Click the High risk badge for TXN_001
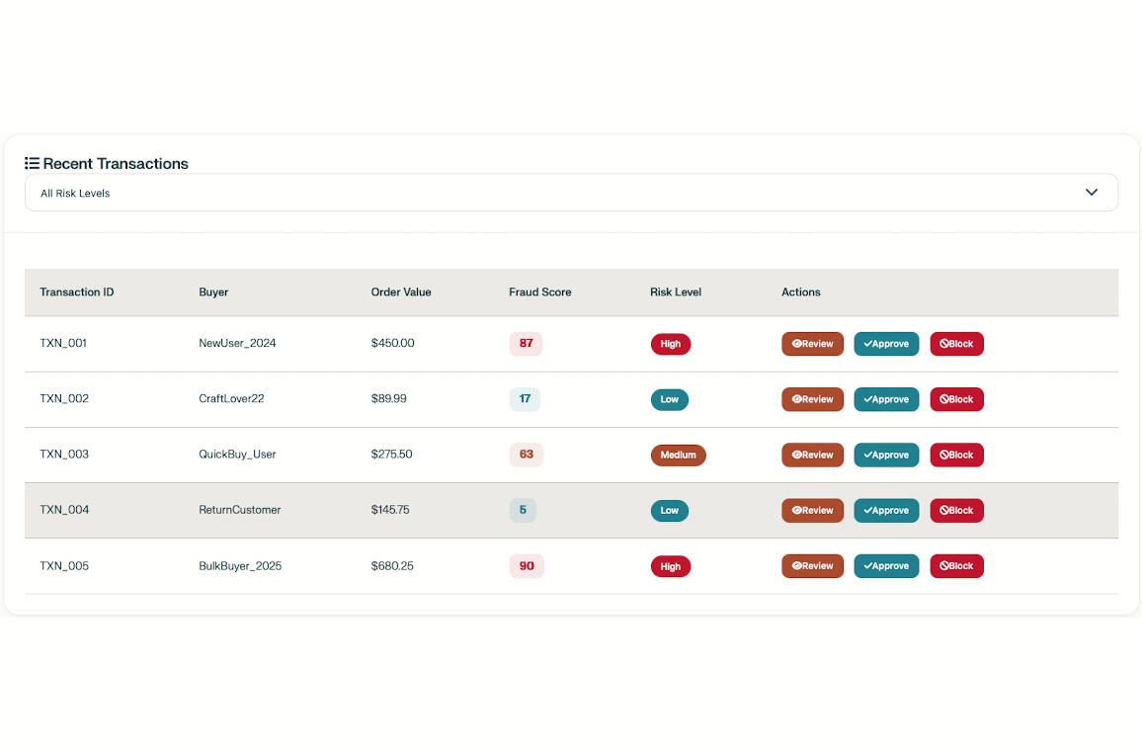The image size is (1142, 751). (x=670, y=344)
